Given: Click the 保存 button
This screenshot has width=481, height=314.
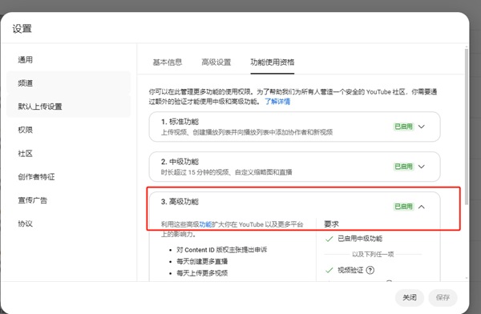Looking at the screenshot, I should click(443, 297).
